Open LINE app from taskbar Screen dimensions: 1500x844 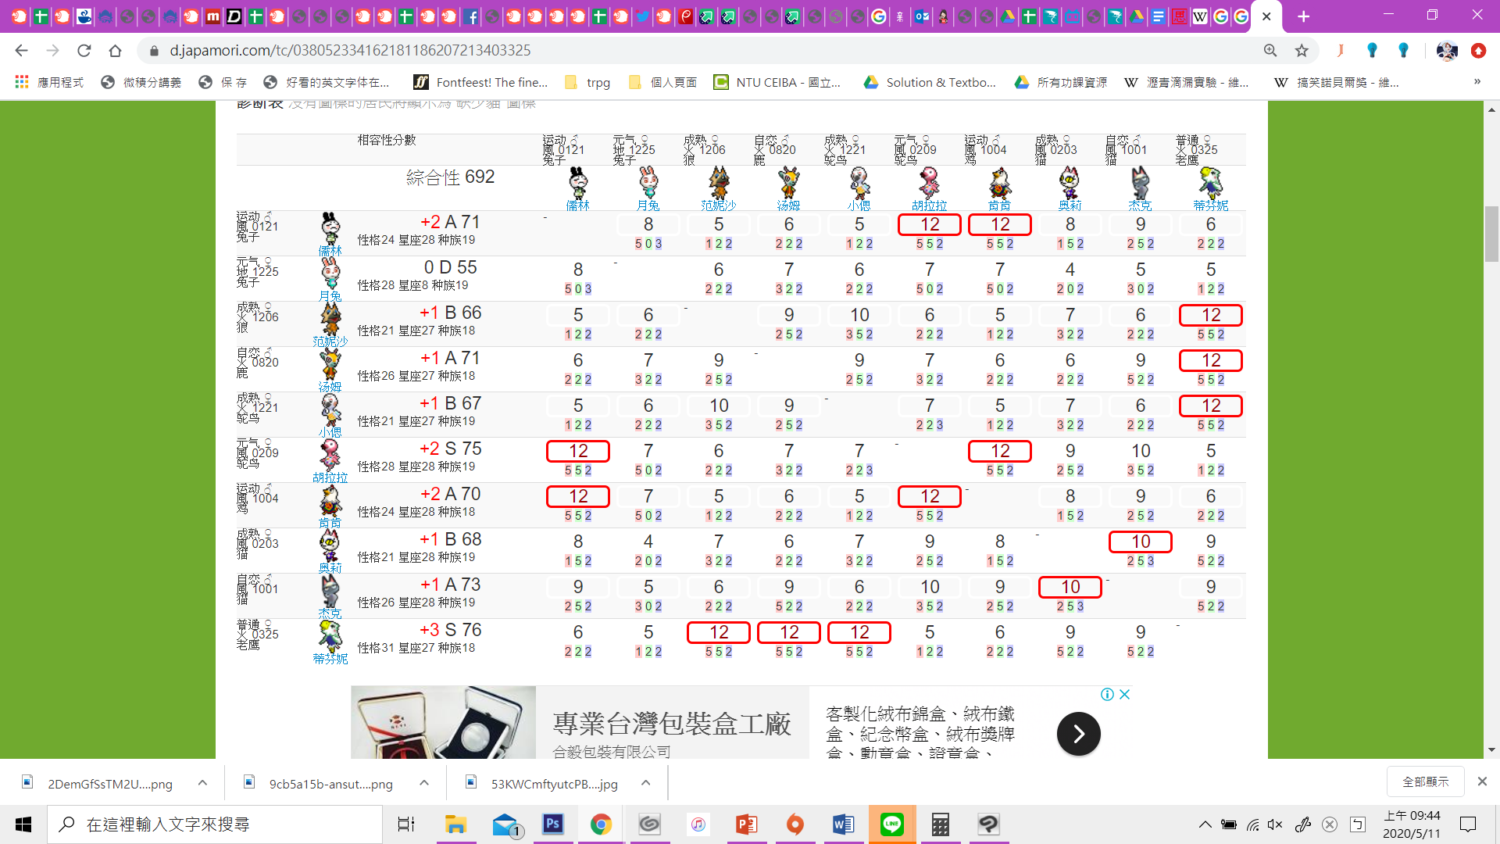coord(891,824)
